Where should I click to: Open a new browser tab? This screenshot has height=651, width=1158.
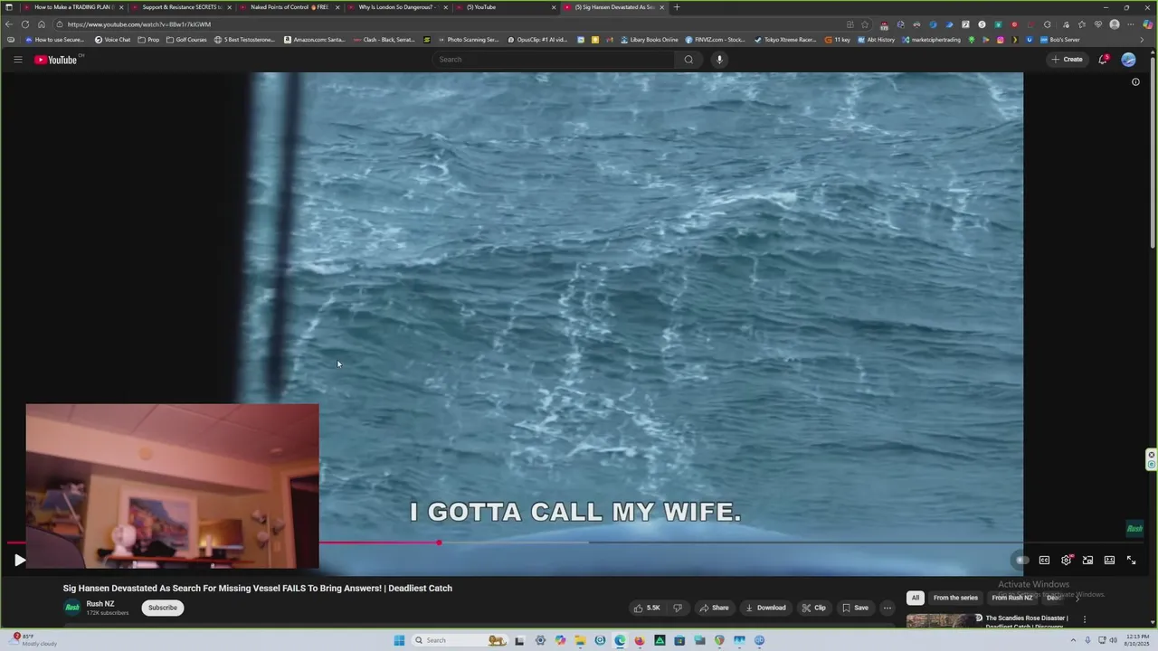coord(677,7)
